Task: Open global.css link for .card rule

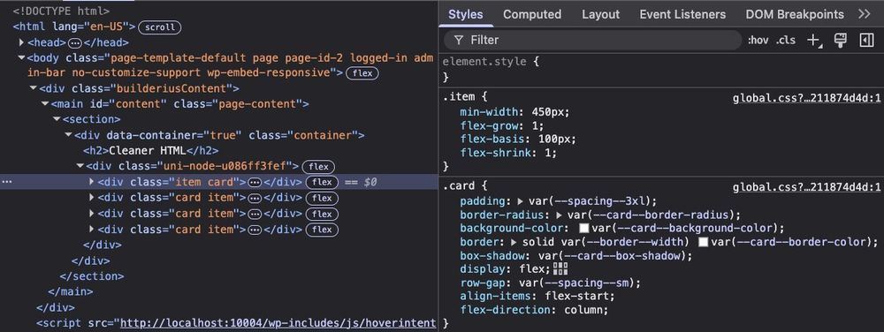Action: point(807,187)
